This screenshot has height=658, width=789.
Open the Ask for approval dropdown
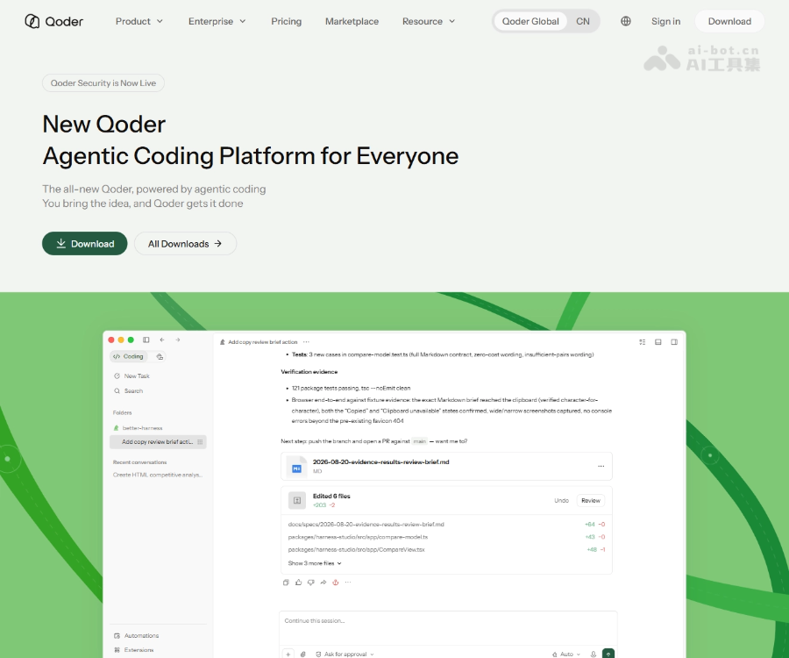click(345, 654)
